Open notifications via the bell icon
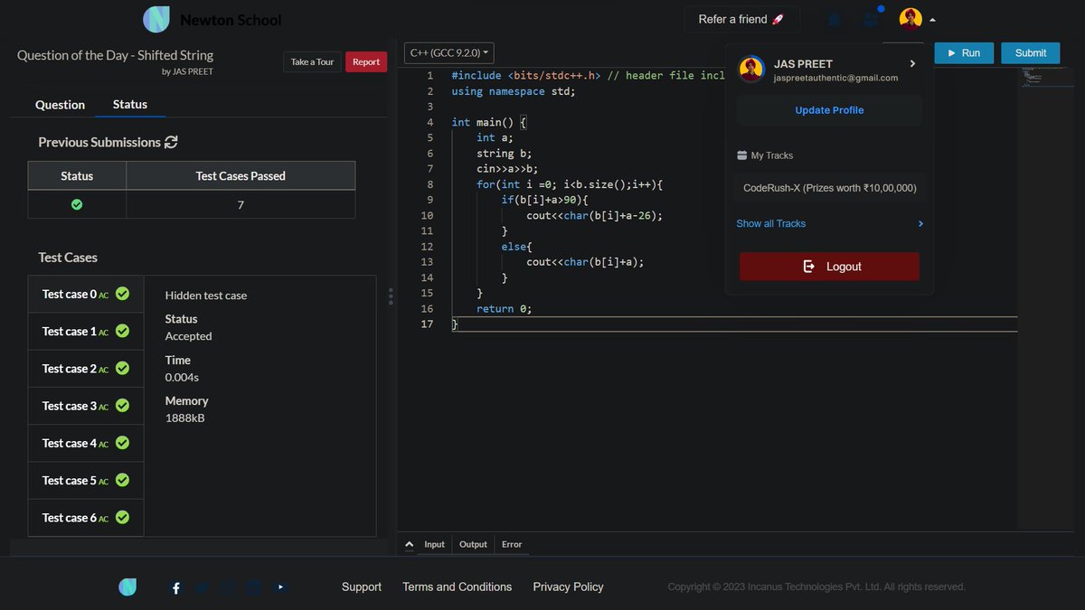 point(833,20)
